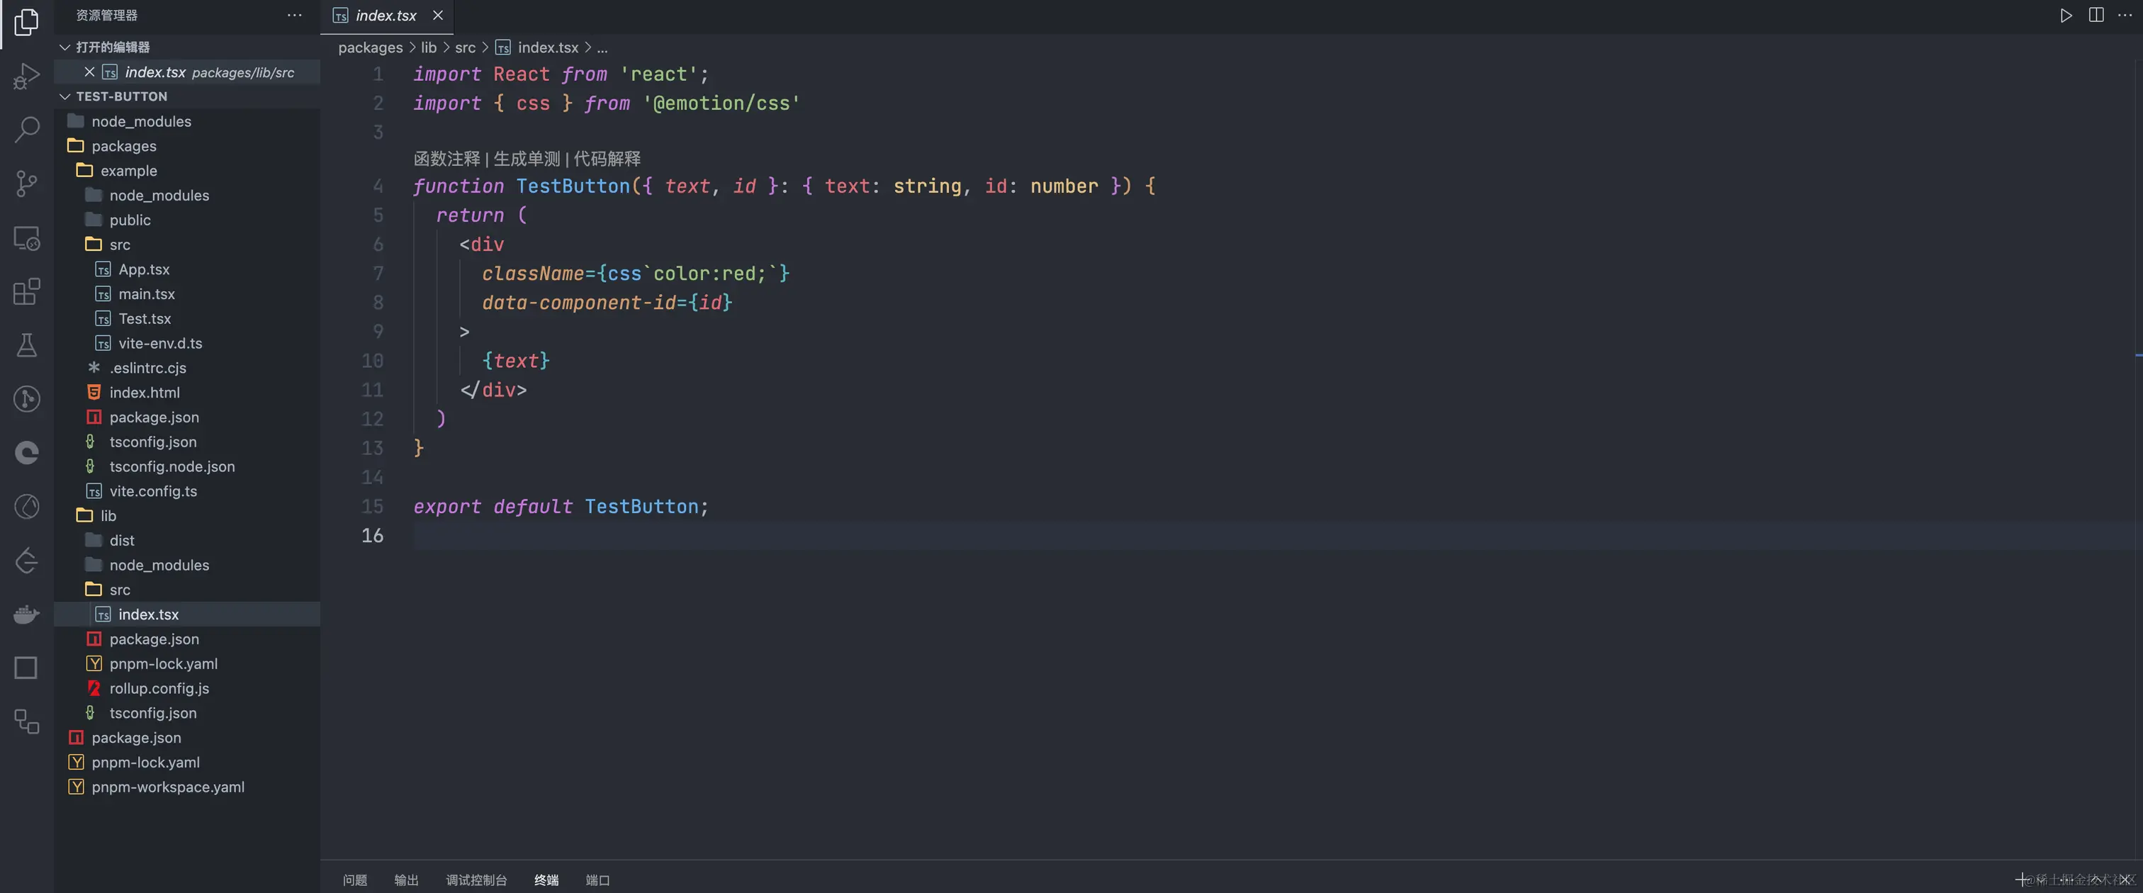The image size is (2143, 893).
Task: Open the Explorer view in activity bar
Action: 27,23
